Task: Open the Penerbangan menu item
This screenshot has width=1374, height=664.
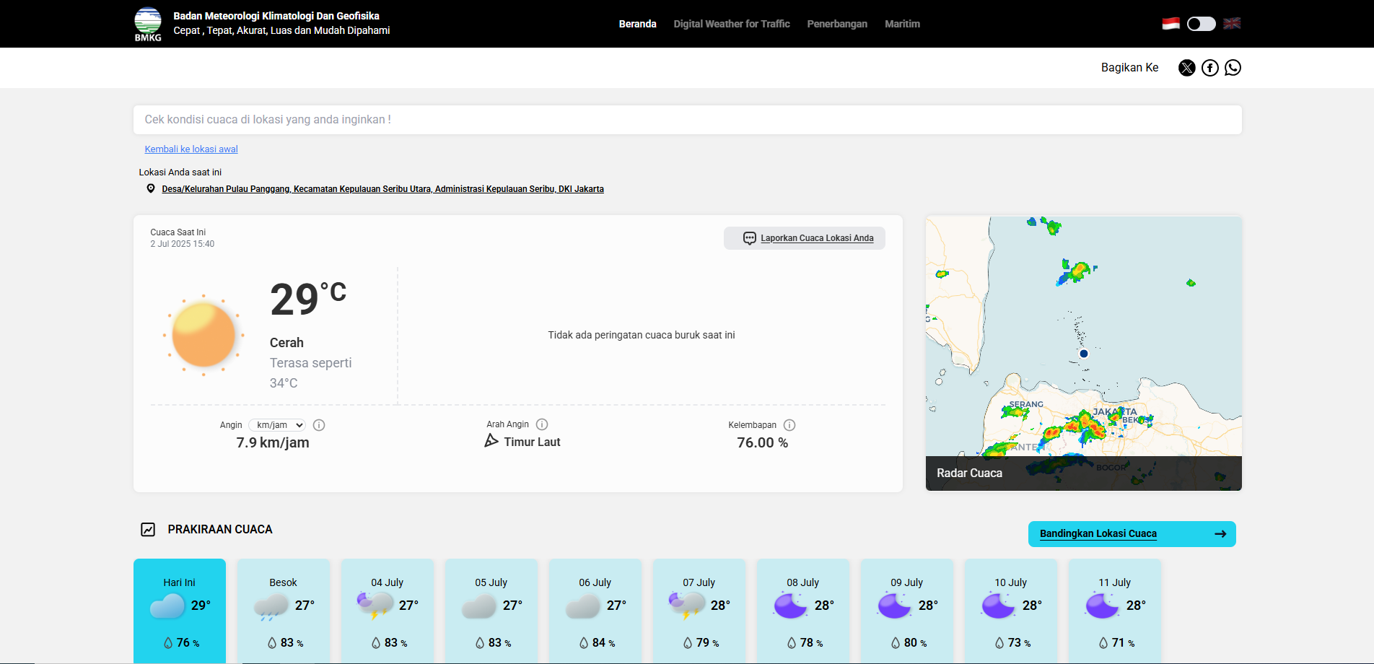Action: click(837, 24)
